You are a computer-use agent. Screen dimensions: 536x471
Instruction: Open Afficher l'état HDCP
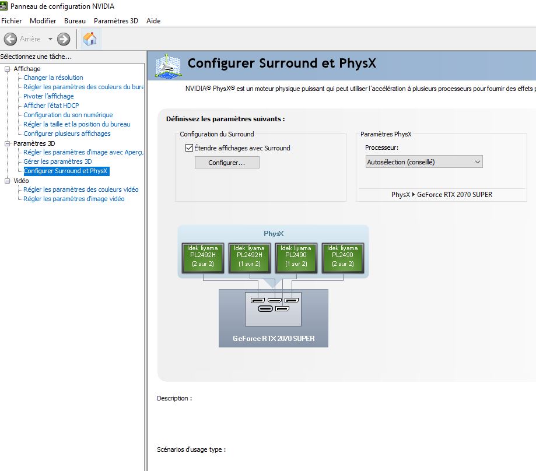tap(51, 106)
